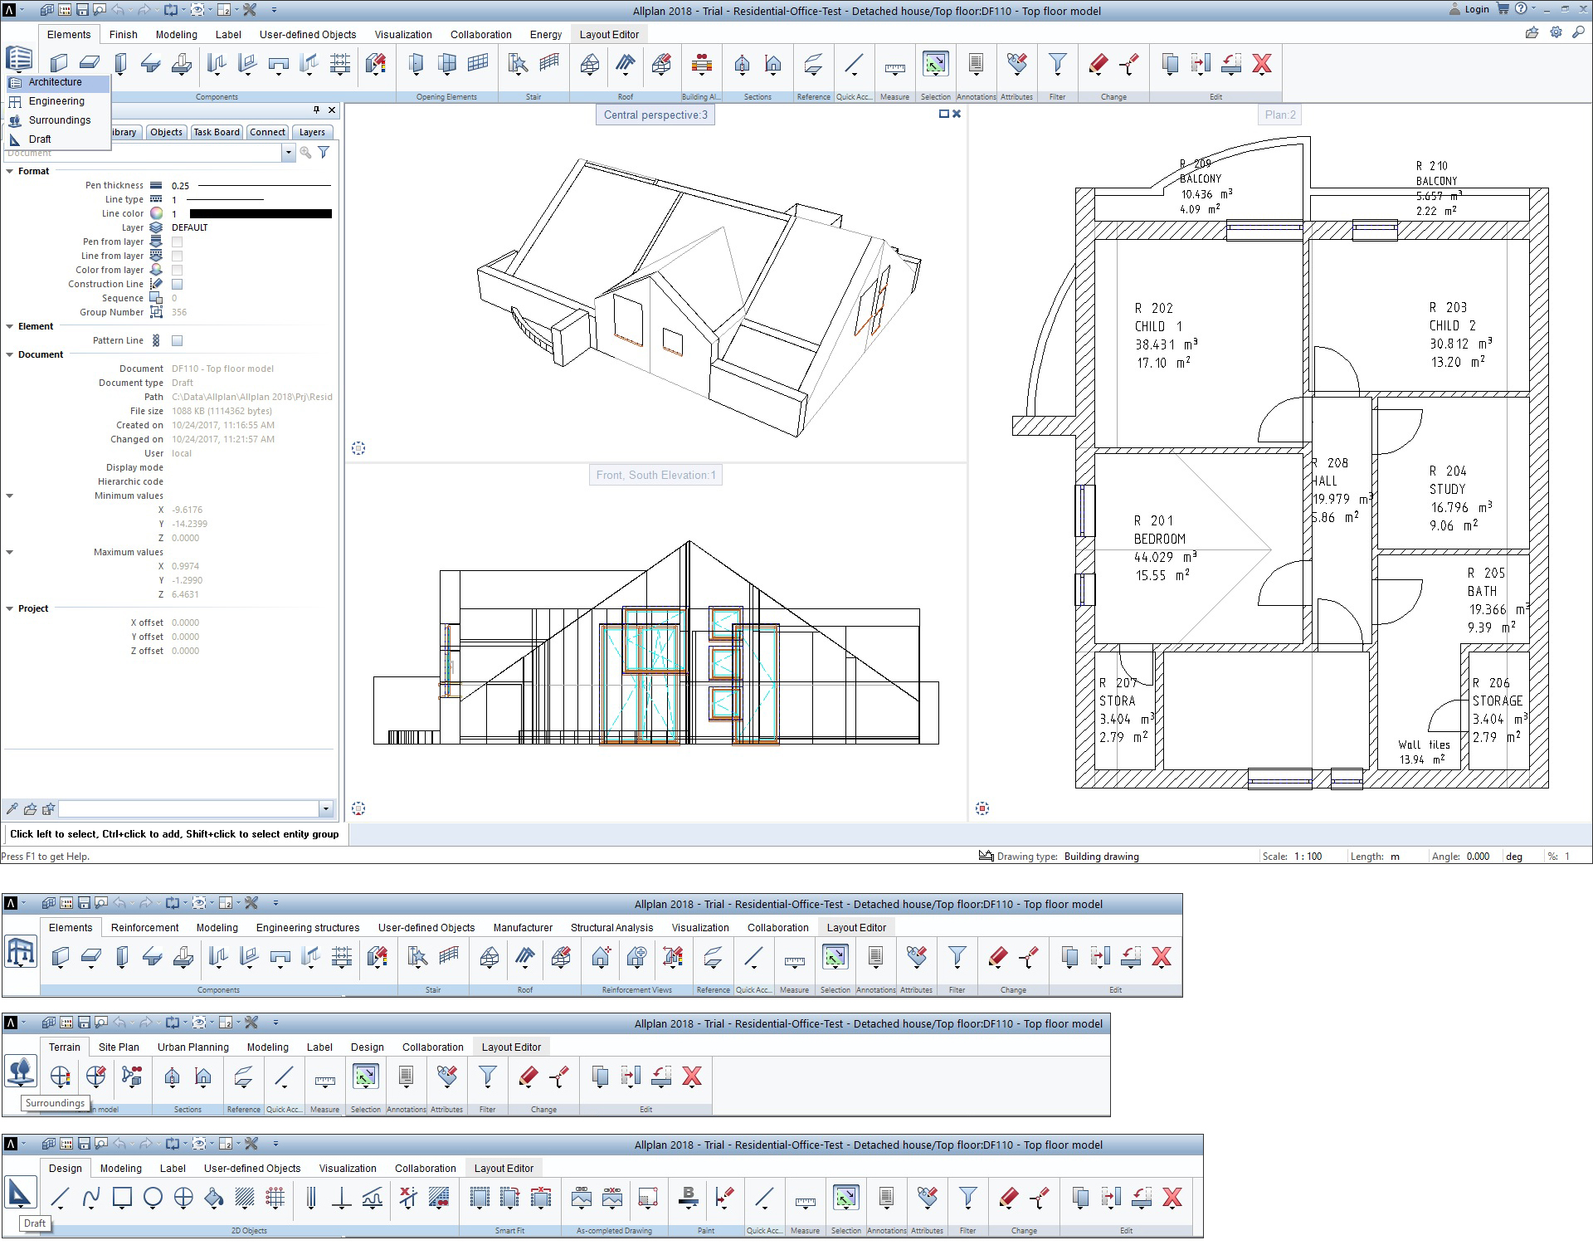This screenshot has width=1593, height=1245.
Task: Click the first crosshair icon in Terrain strip
Action: [60, 1077]
